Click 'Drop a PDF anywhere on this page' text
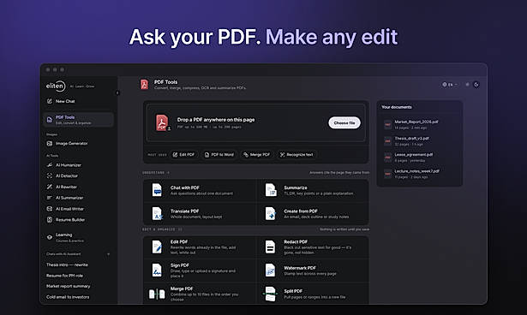527x315 pixels. point(216,120)
